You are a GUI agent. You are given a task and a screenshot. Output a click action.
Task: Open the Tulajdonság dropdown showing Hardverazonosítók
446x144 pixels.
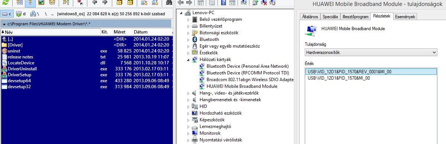click(x=371, y=52)
